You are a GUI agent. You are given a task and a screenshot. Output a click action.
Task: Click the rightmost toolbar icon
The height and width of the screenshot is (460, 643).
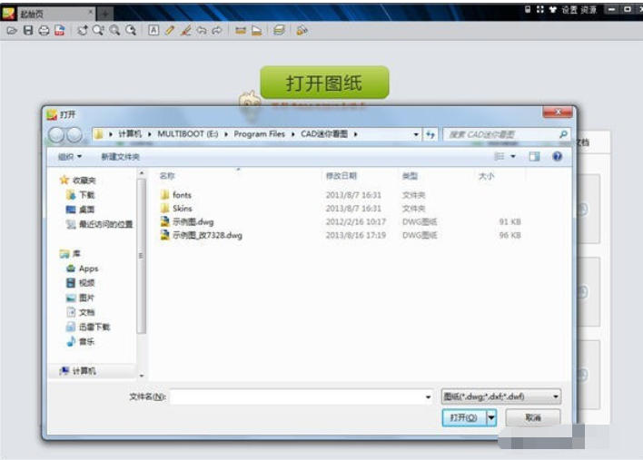click(302, 30)
